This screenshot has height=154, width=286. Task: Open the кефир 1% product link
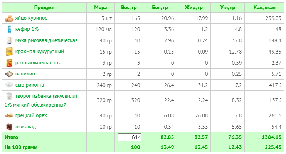pos(27,29)
